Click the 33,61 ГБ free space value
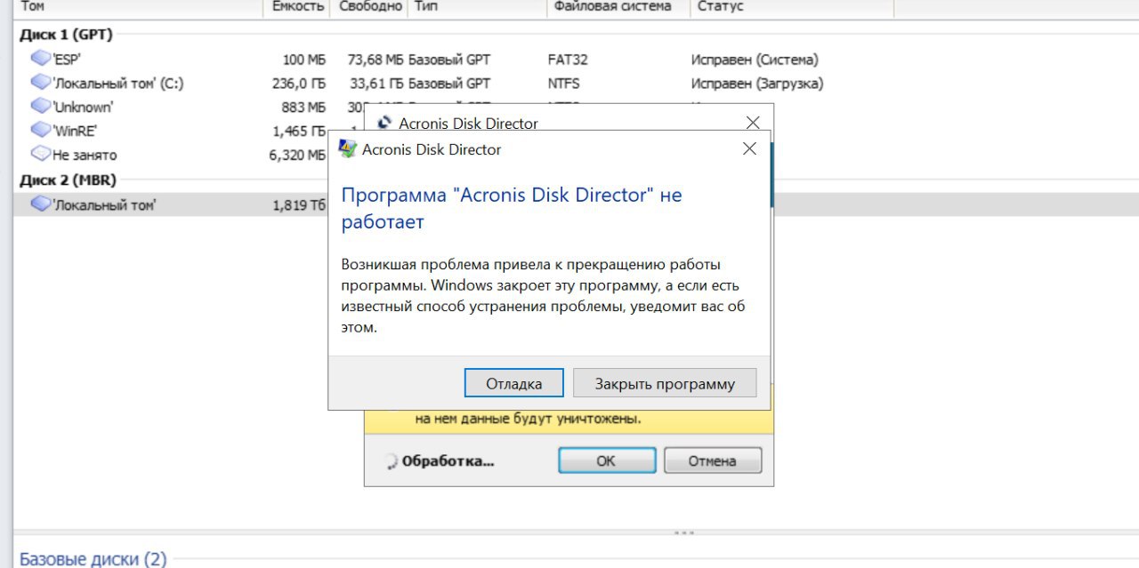 pyautogui.click(x=377, y=84)
